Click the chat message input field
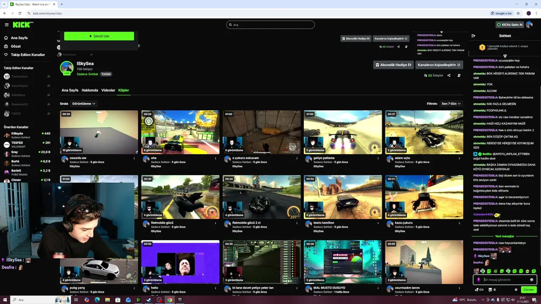Screen dimensions: 541x304 click(x=505, y=280)
